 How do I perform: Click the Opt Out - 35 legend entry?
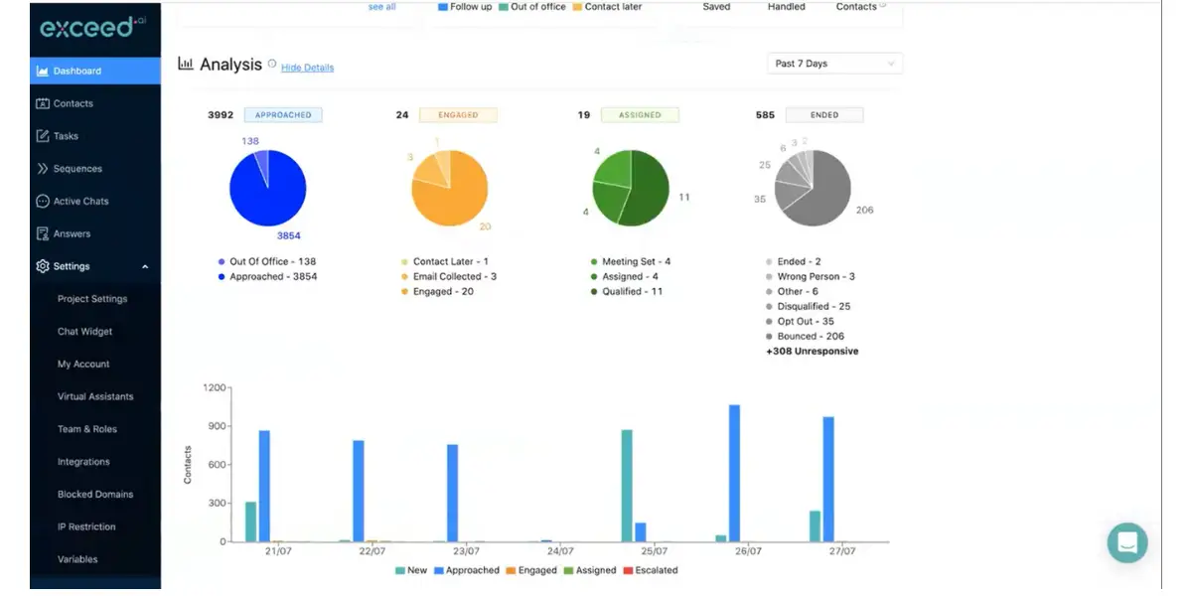click(x=801, y=322)
